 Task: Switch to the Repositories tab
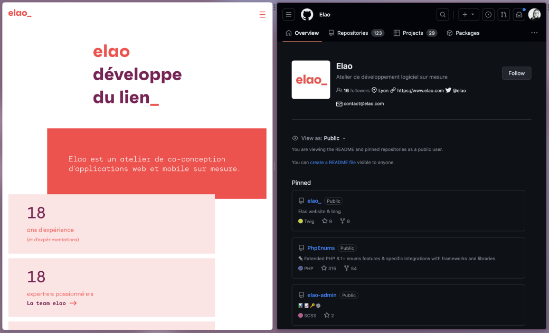pyautogui.click(x=356, y=33)
